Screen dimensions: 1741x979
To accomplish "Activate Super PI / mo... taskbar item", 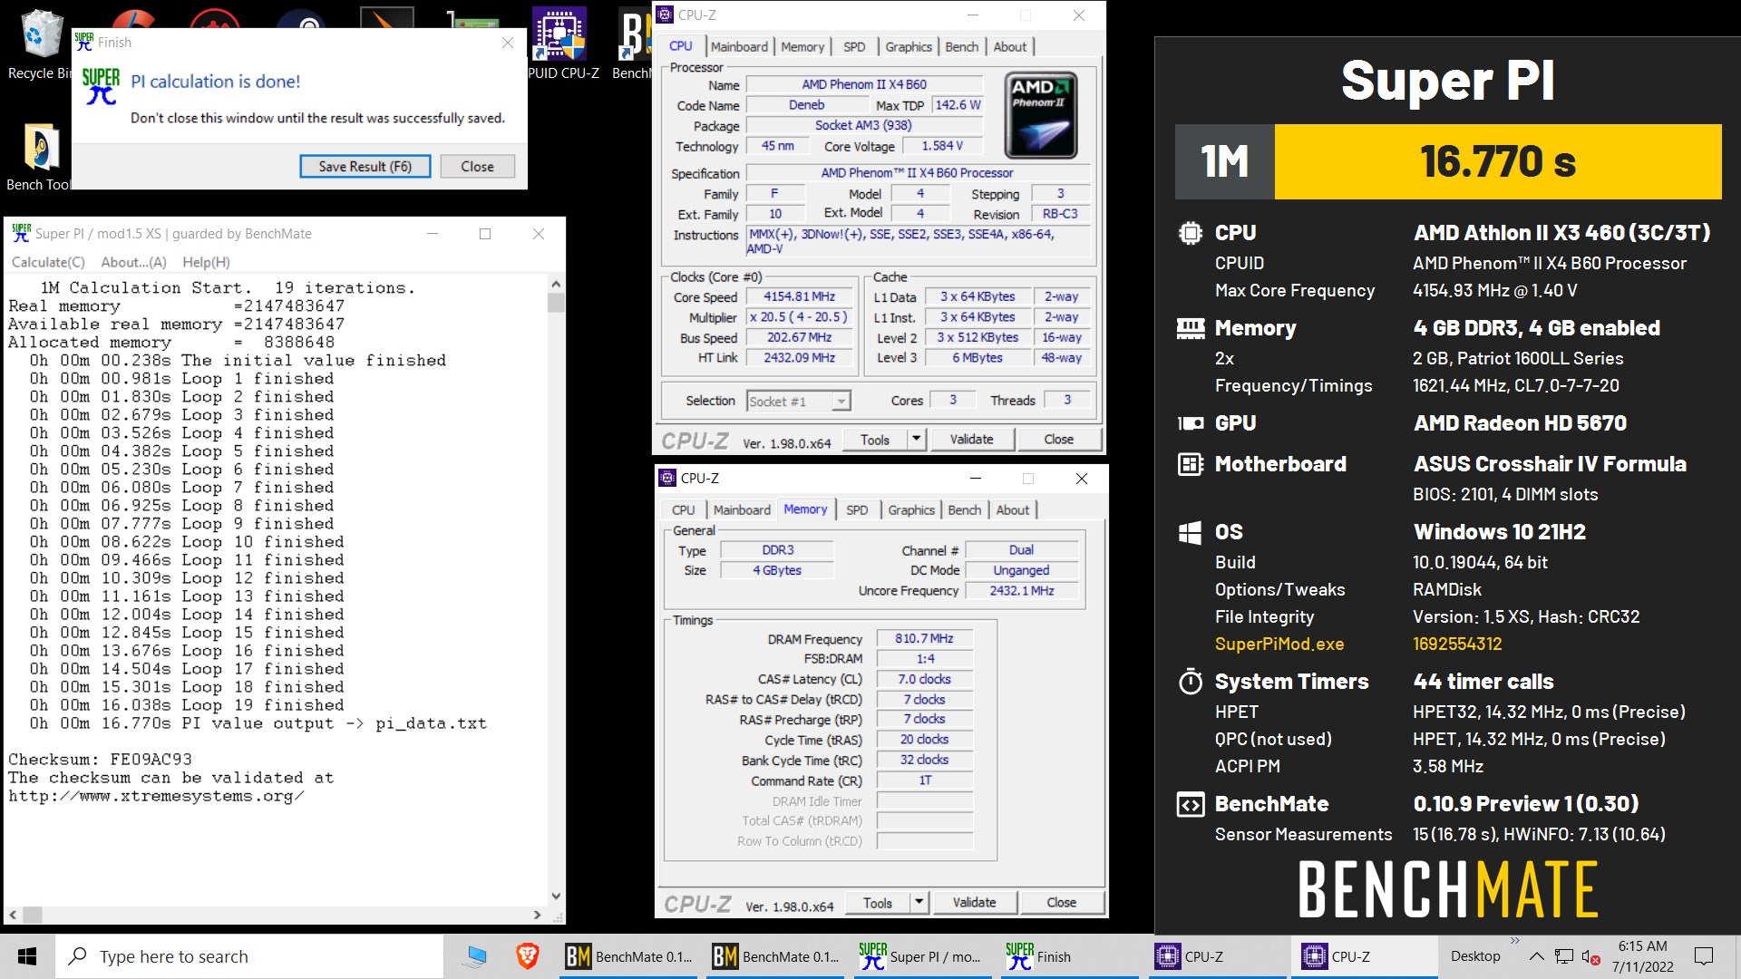I will [x=921, y=956].
